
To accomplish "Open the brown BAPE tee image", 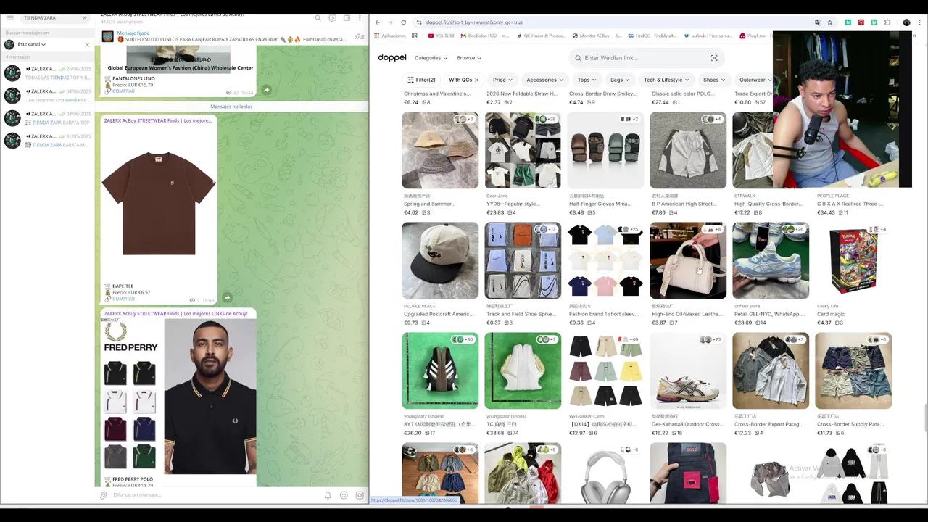I will click(158, 203).
